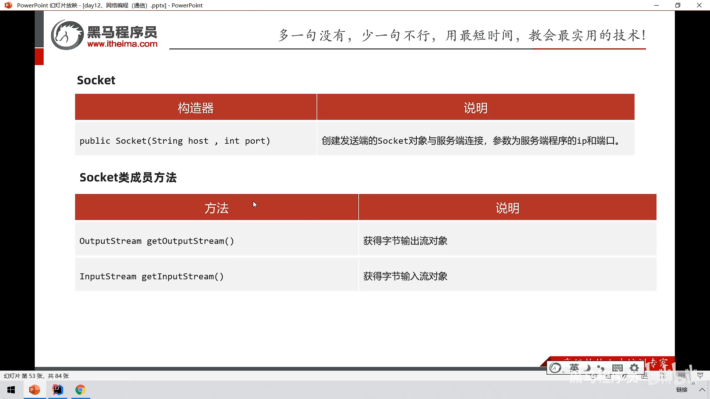This screenshot has width=710, height=399.
Task: Toggle the half/full-width moon icon
Action: coord(588,368)
